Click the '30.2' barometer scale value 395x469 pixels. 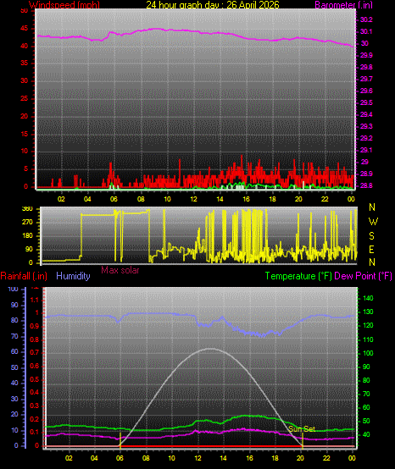[366, 19]
